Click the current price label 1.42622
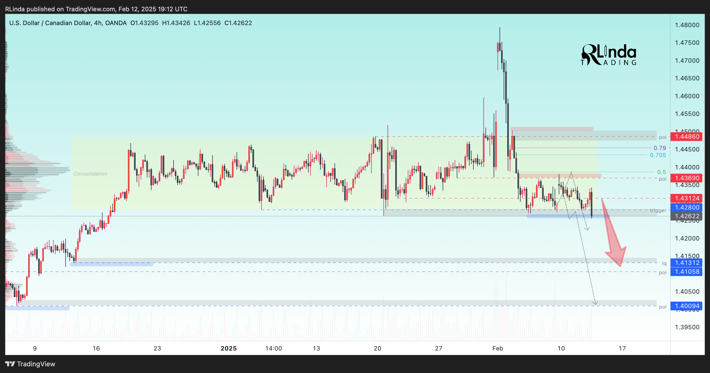 coord(687,216)
